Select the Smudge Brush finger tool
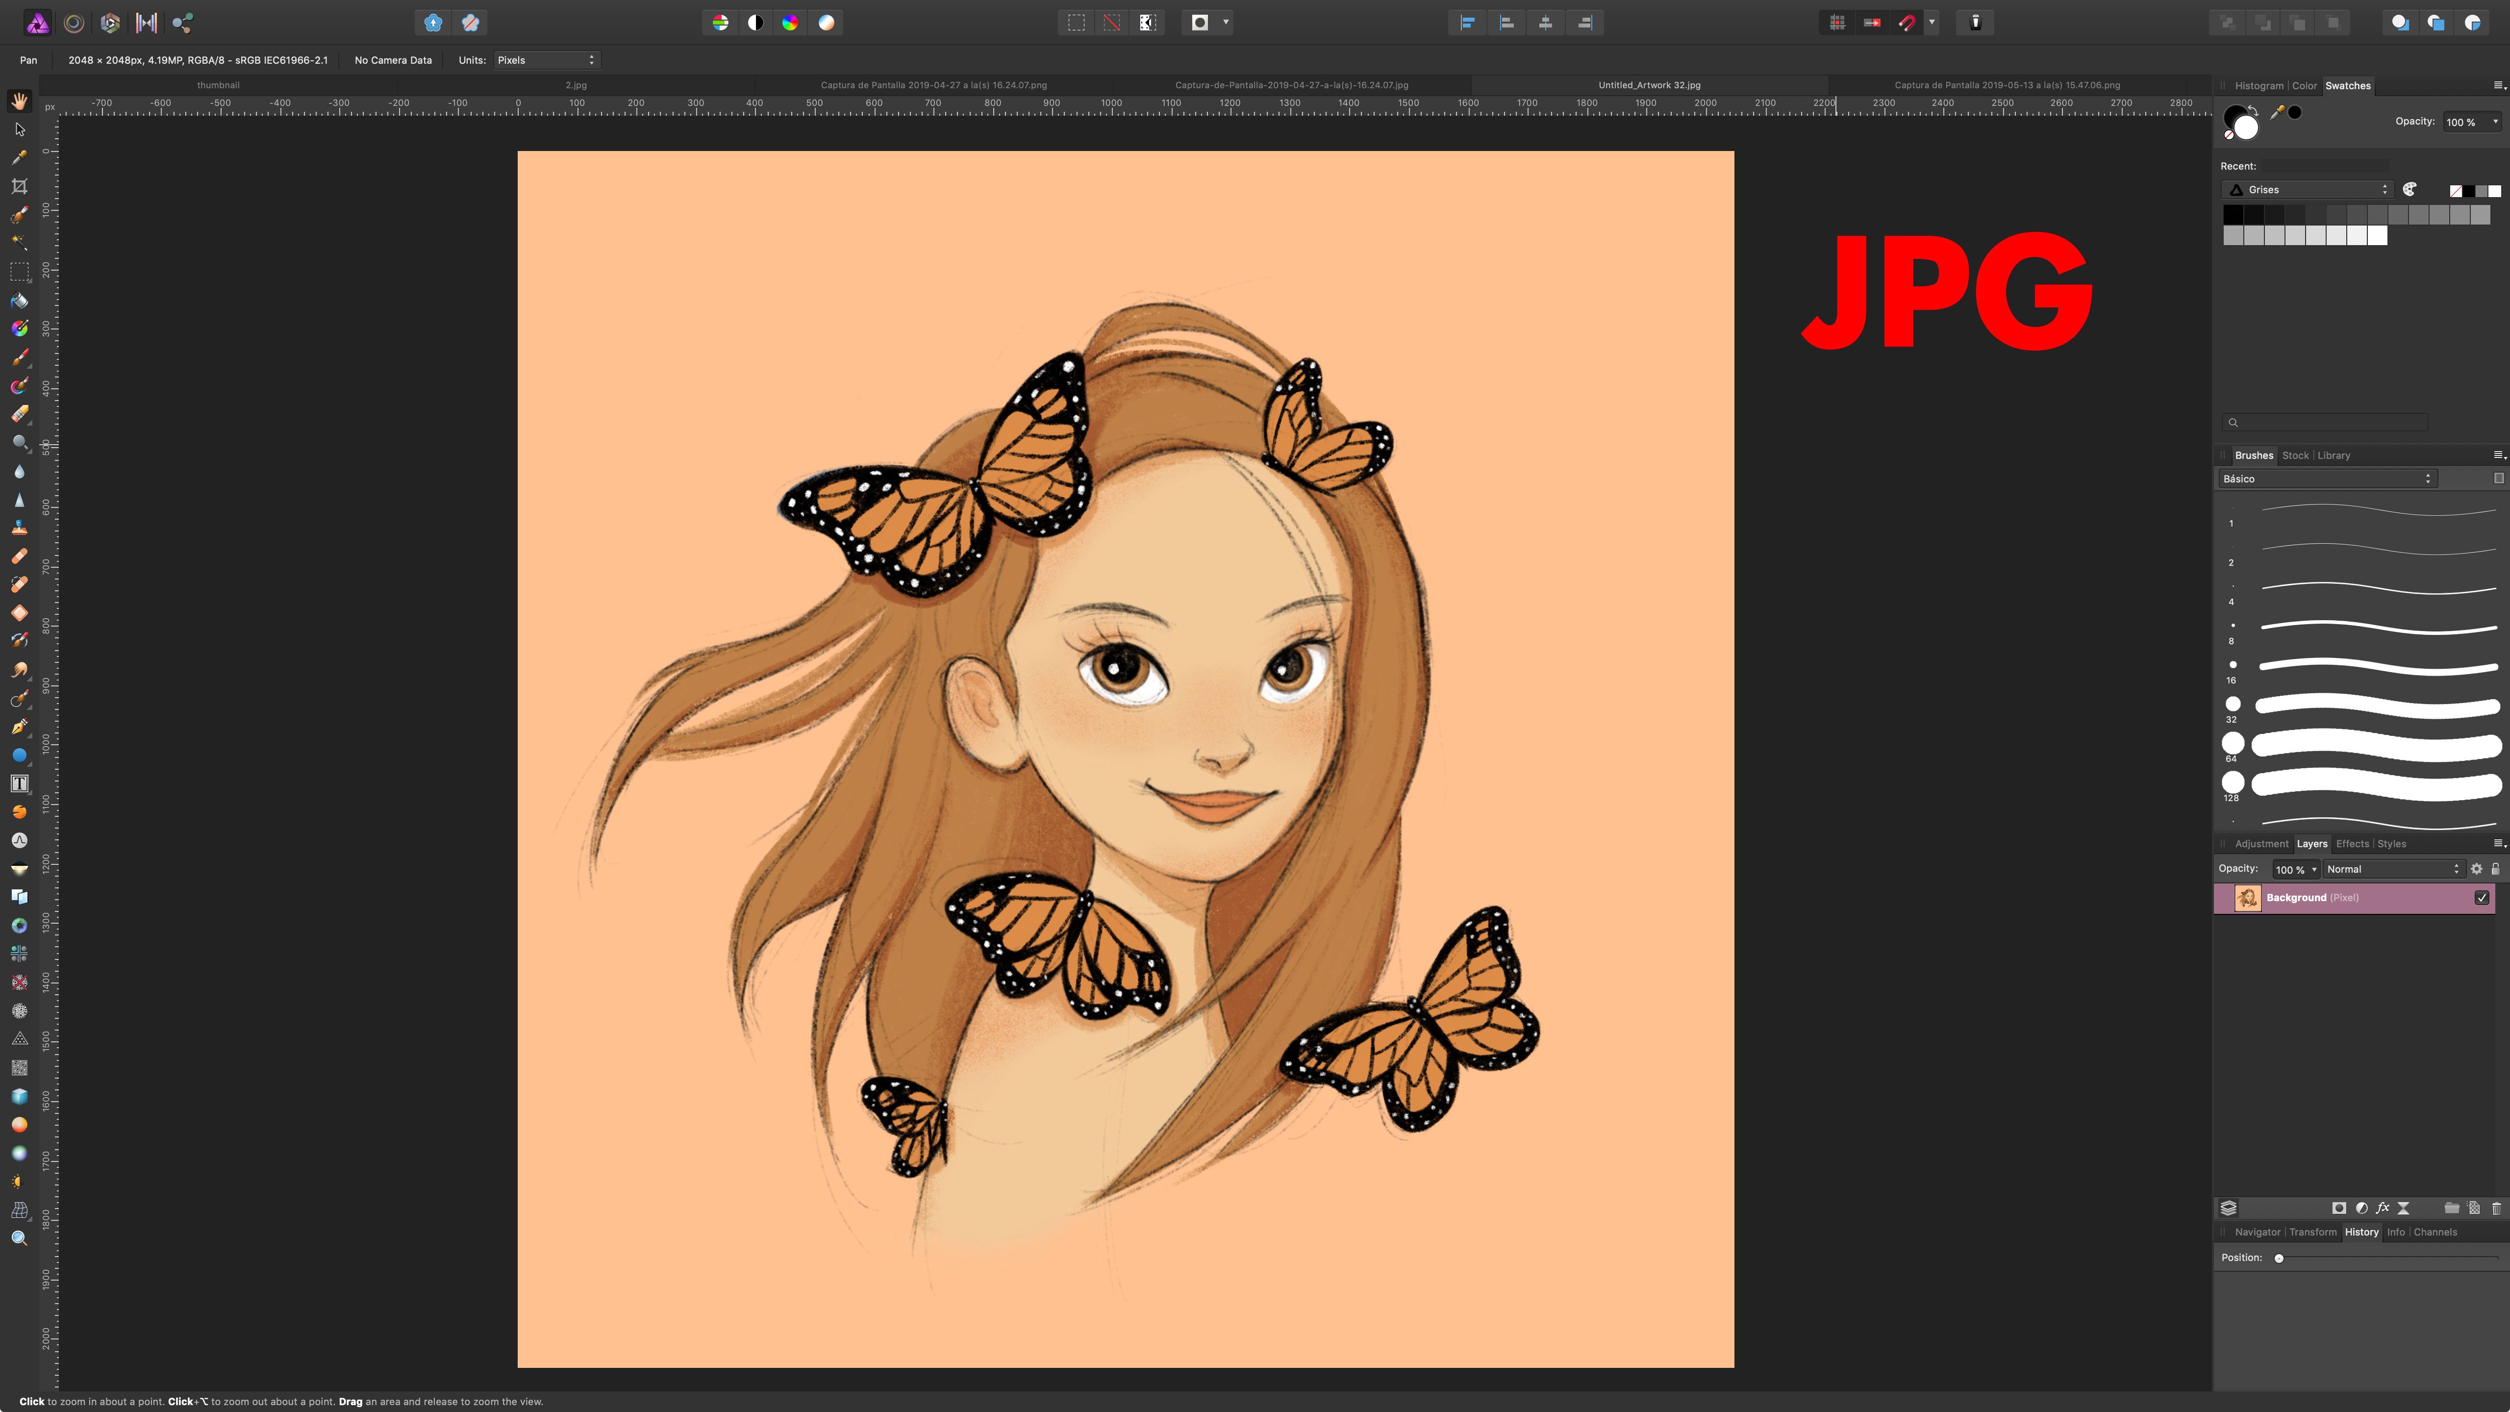Screen dimensions: 2510x1412 point(20,670)
